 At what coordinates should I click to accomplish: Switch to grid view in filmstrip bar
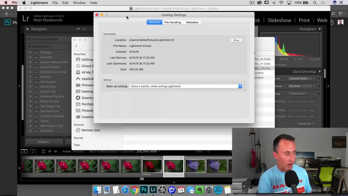(43, 151)
